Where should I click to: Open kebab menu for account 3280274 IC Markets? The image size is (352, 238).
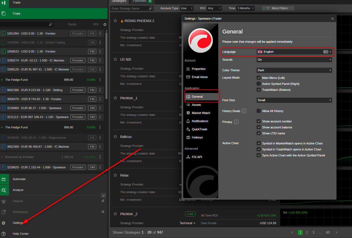pos(100,60)
